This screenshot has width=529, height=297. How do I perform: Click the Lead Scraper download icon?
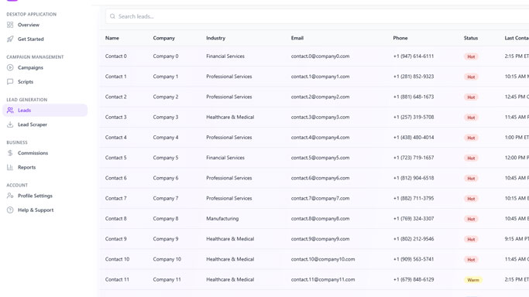[10, 125]
